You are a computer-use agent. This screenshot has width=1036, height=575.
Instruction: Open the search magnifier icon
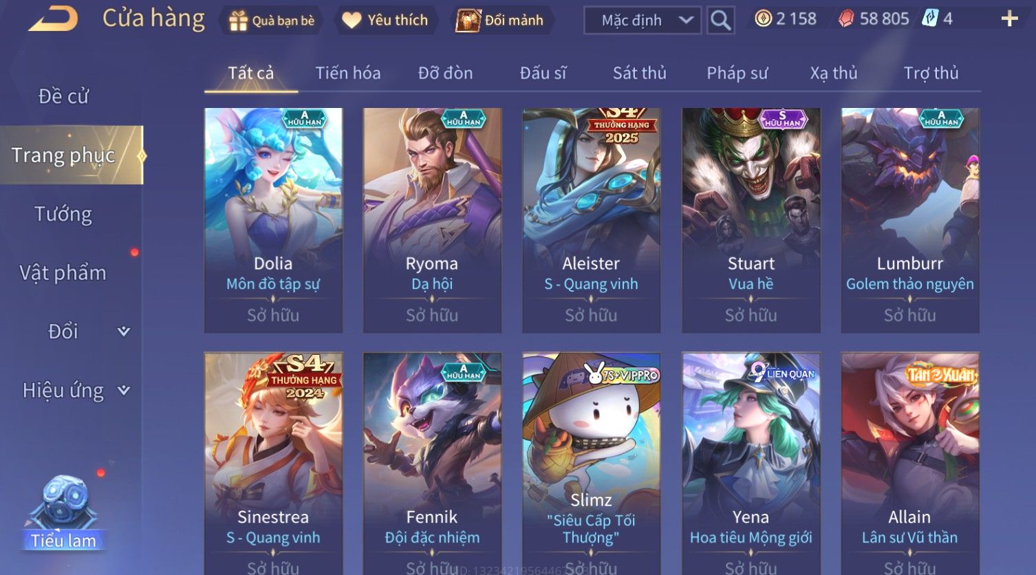tap(720, 20)
